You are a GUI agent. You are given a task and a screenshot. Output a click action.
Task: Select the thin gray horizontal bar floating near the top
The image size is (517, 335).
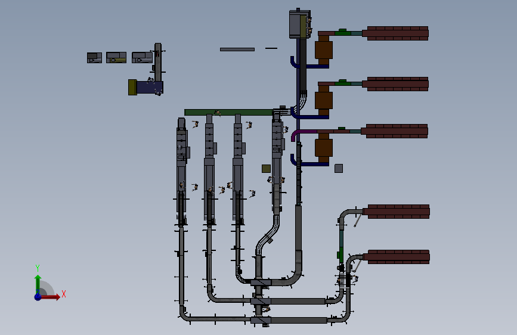point(237,49)
